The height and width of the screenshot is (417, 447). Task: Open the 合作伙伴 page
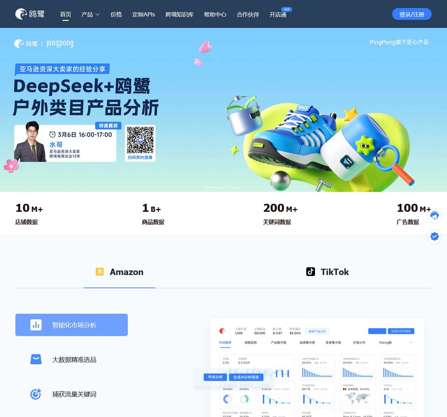(248, 14)
